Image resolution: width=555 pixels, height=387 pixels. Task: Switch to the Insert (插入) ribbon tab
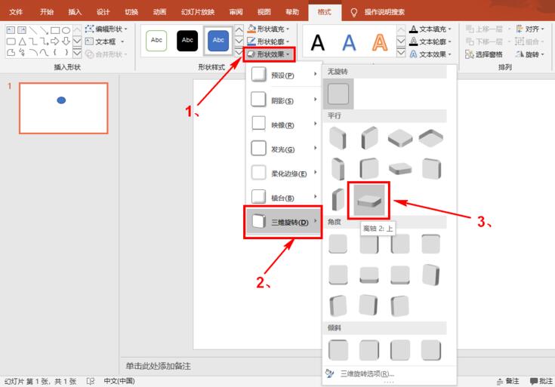click(x=75, y=12)
